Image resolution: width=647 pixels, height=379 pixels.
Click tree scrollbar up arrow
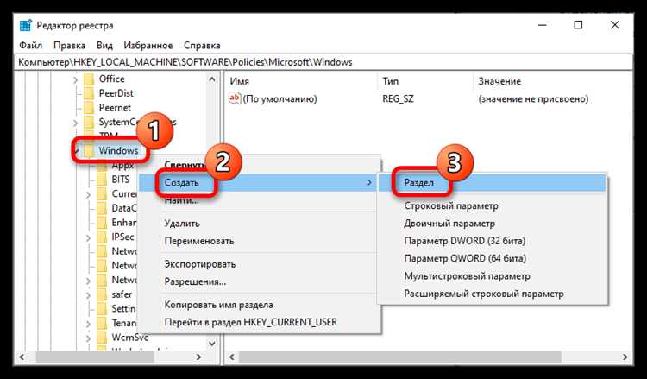pos(212,79)
